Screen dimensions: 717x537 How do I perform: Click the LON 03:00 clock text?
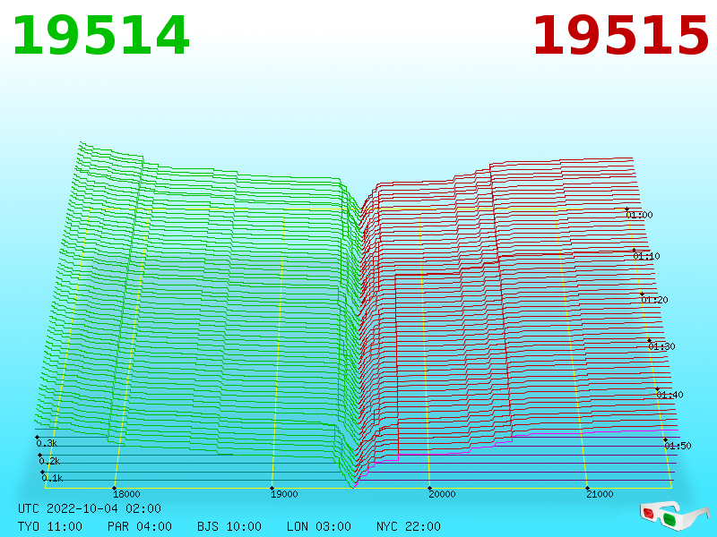coord(319,526)
